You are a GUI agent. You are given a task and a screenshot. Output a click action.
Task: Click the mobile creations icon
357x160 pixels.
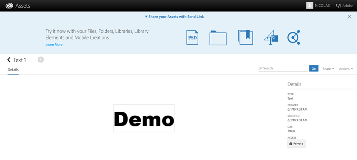pos(294,37)
